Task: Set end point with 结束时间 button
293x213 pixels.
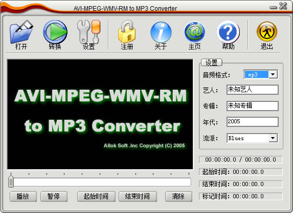Action: [138, 196]
